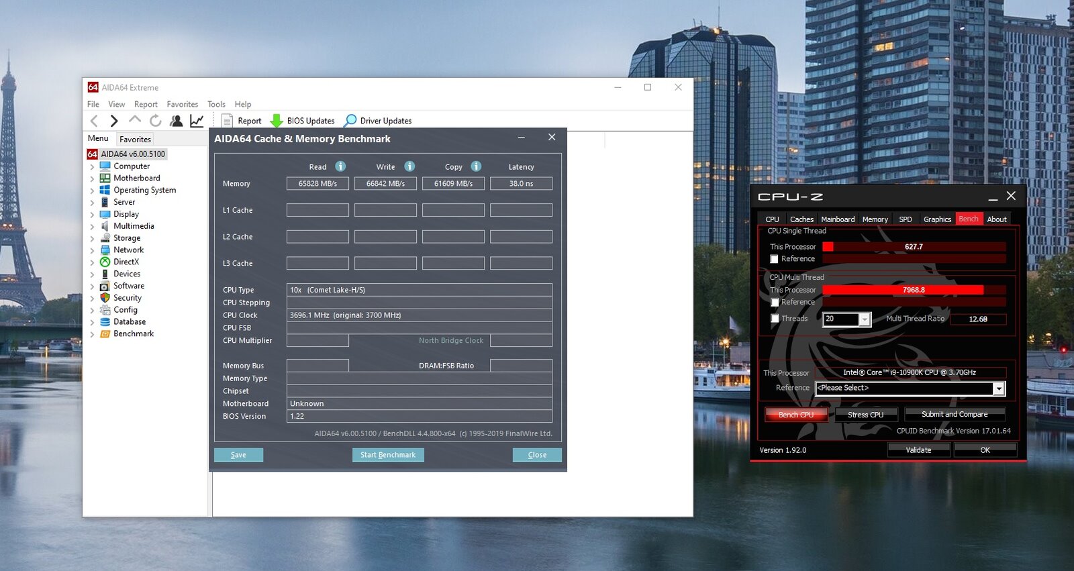
Task: Click the Memory Read value field 65828 MB/s
Action: [318, 183]
